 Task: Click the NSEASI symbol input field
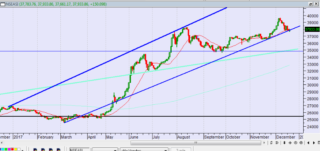click(x=79, y=149)
